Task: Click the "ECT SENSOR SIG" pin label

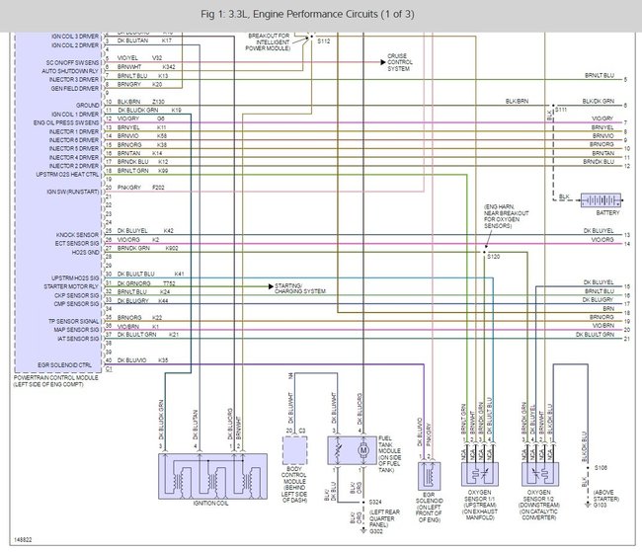Action: [77, 244]
